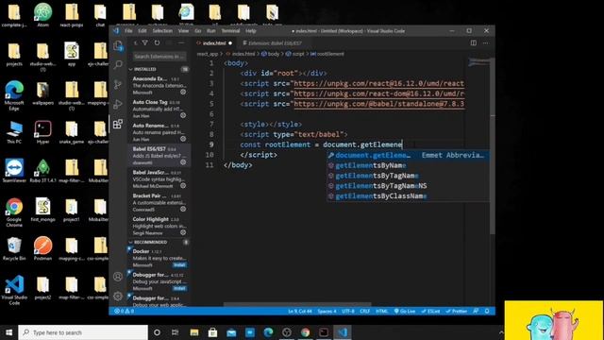
Task: Open manage gear for Color Highlight
Action: click(183, 232)
